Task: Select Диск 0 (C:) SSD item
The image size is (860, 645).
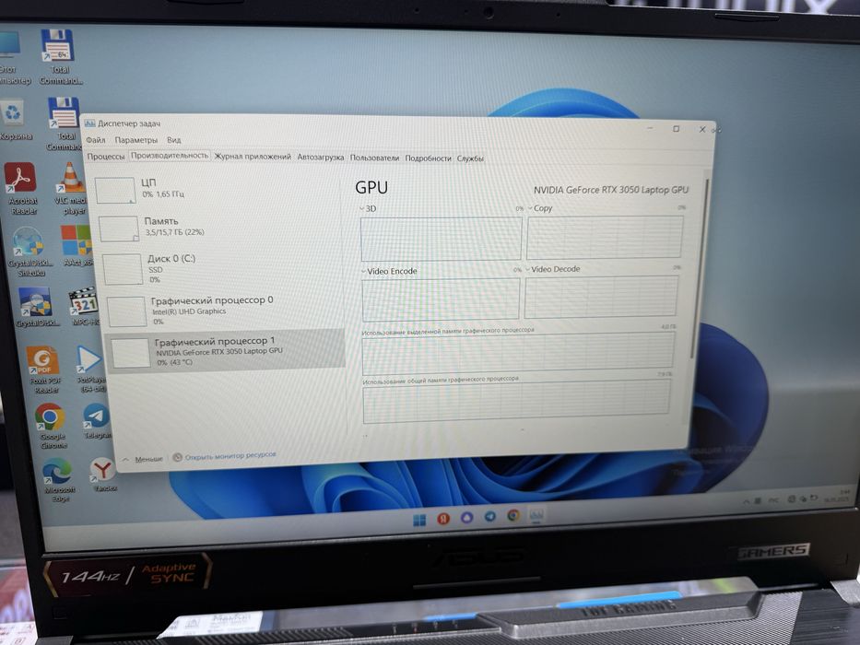Action: (223, 268)
